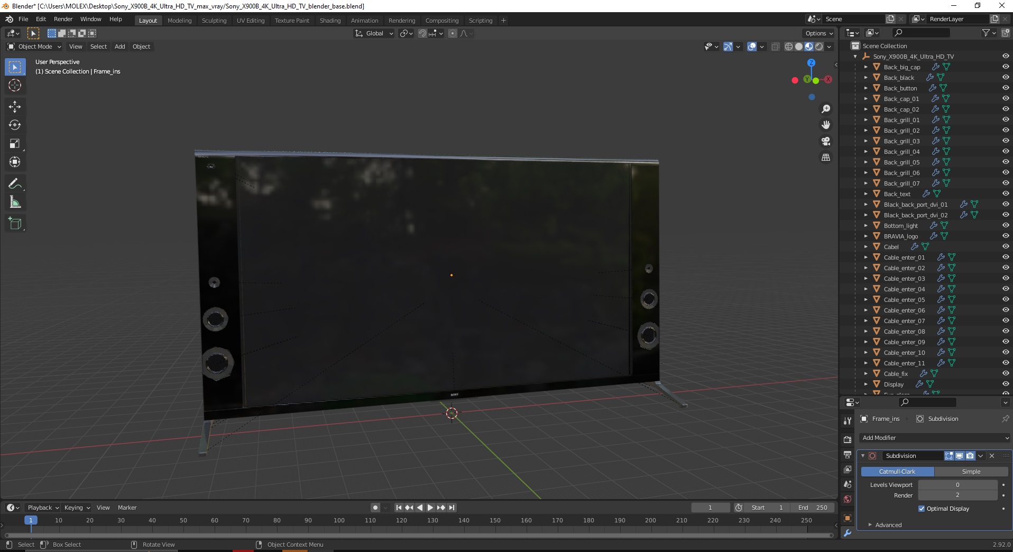Switch to Solid viewport shading

point(799,47)
